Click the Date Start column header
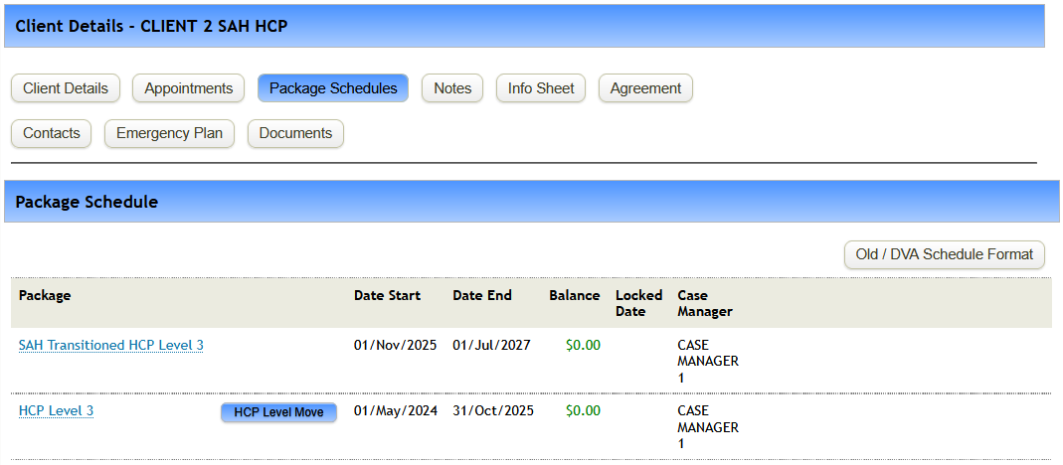This screenshot has width=1063, height=465. 387,295
